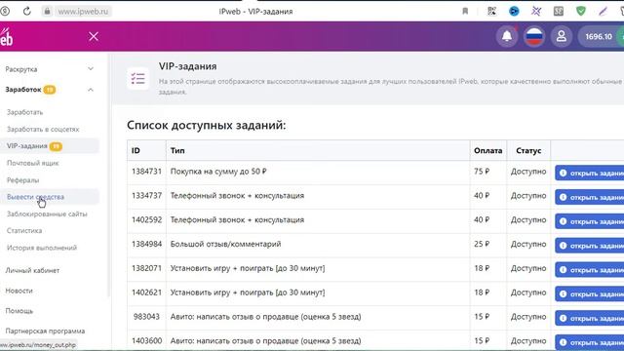Expand the Раскрутка menu chevron

point(91,69)
